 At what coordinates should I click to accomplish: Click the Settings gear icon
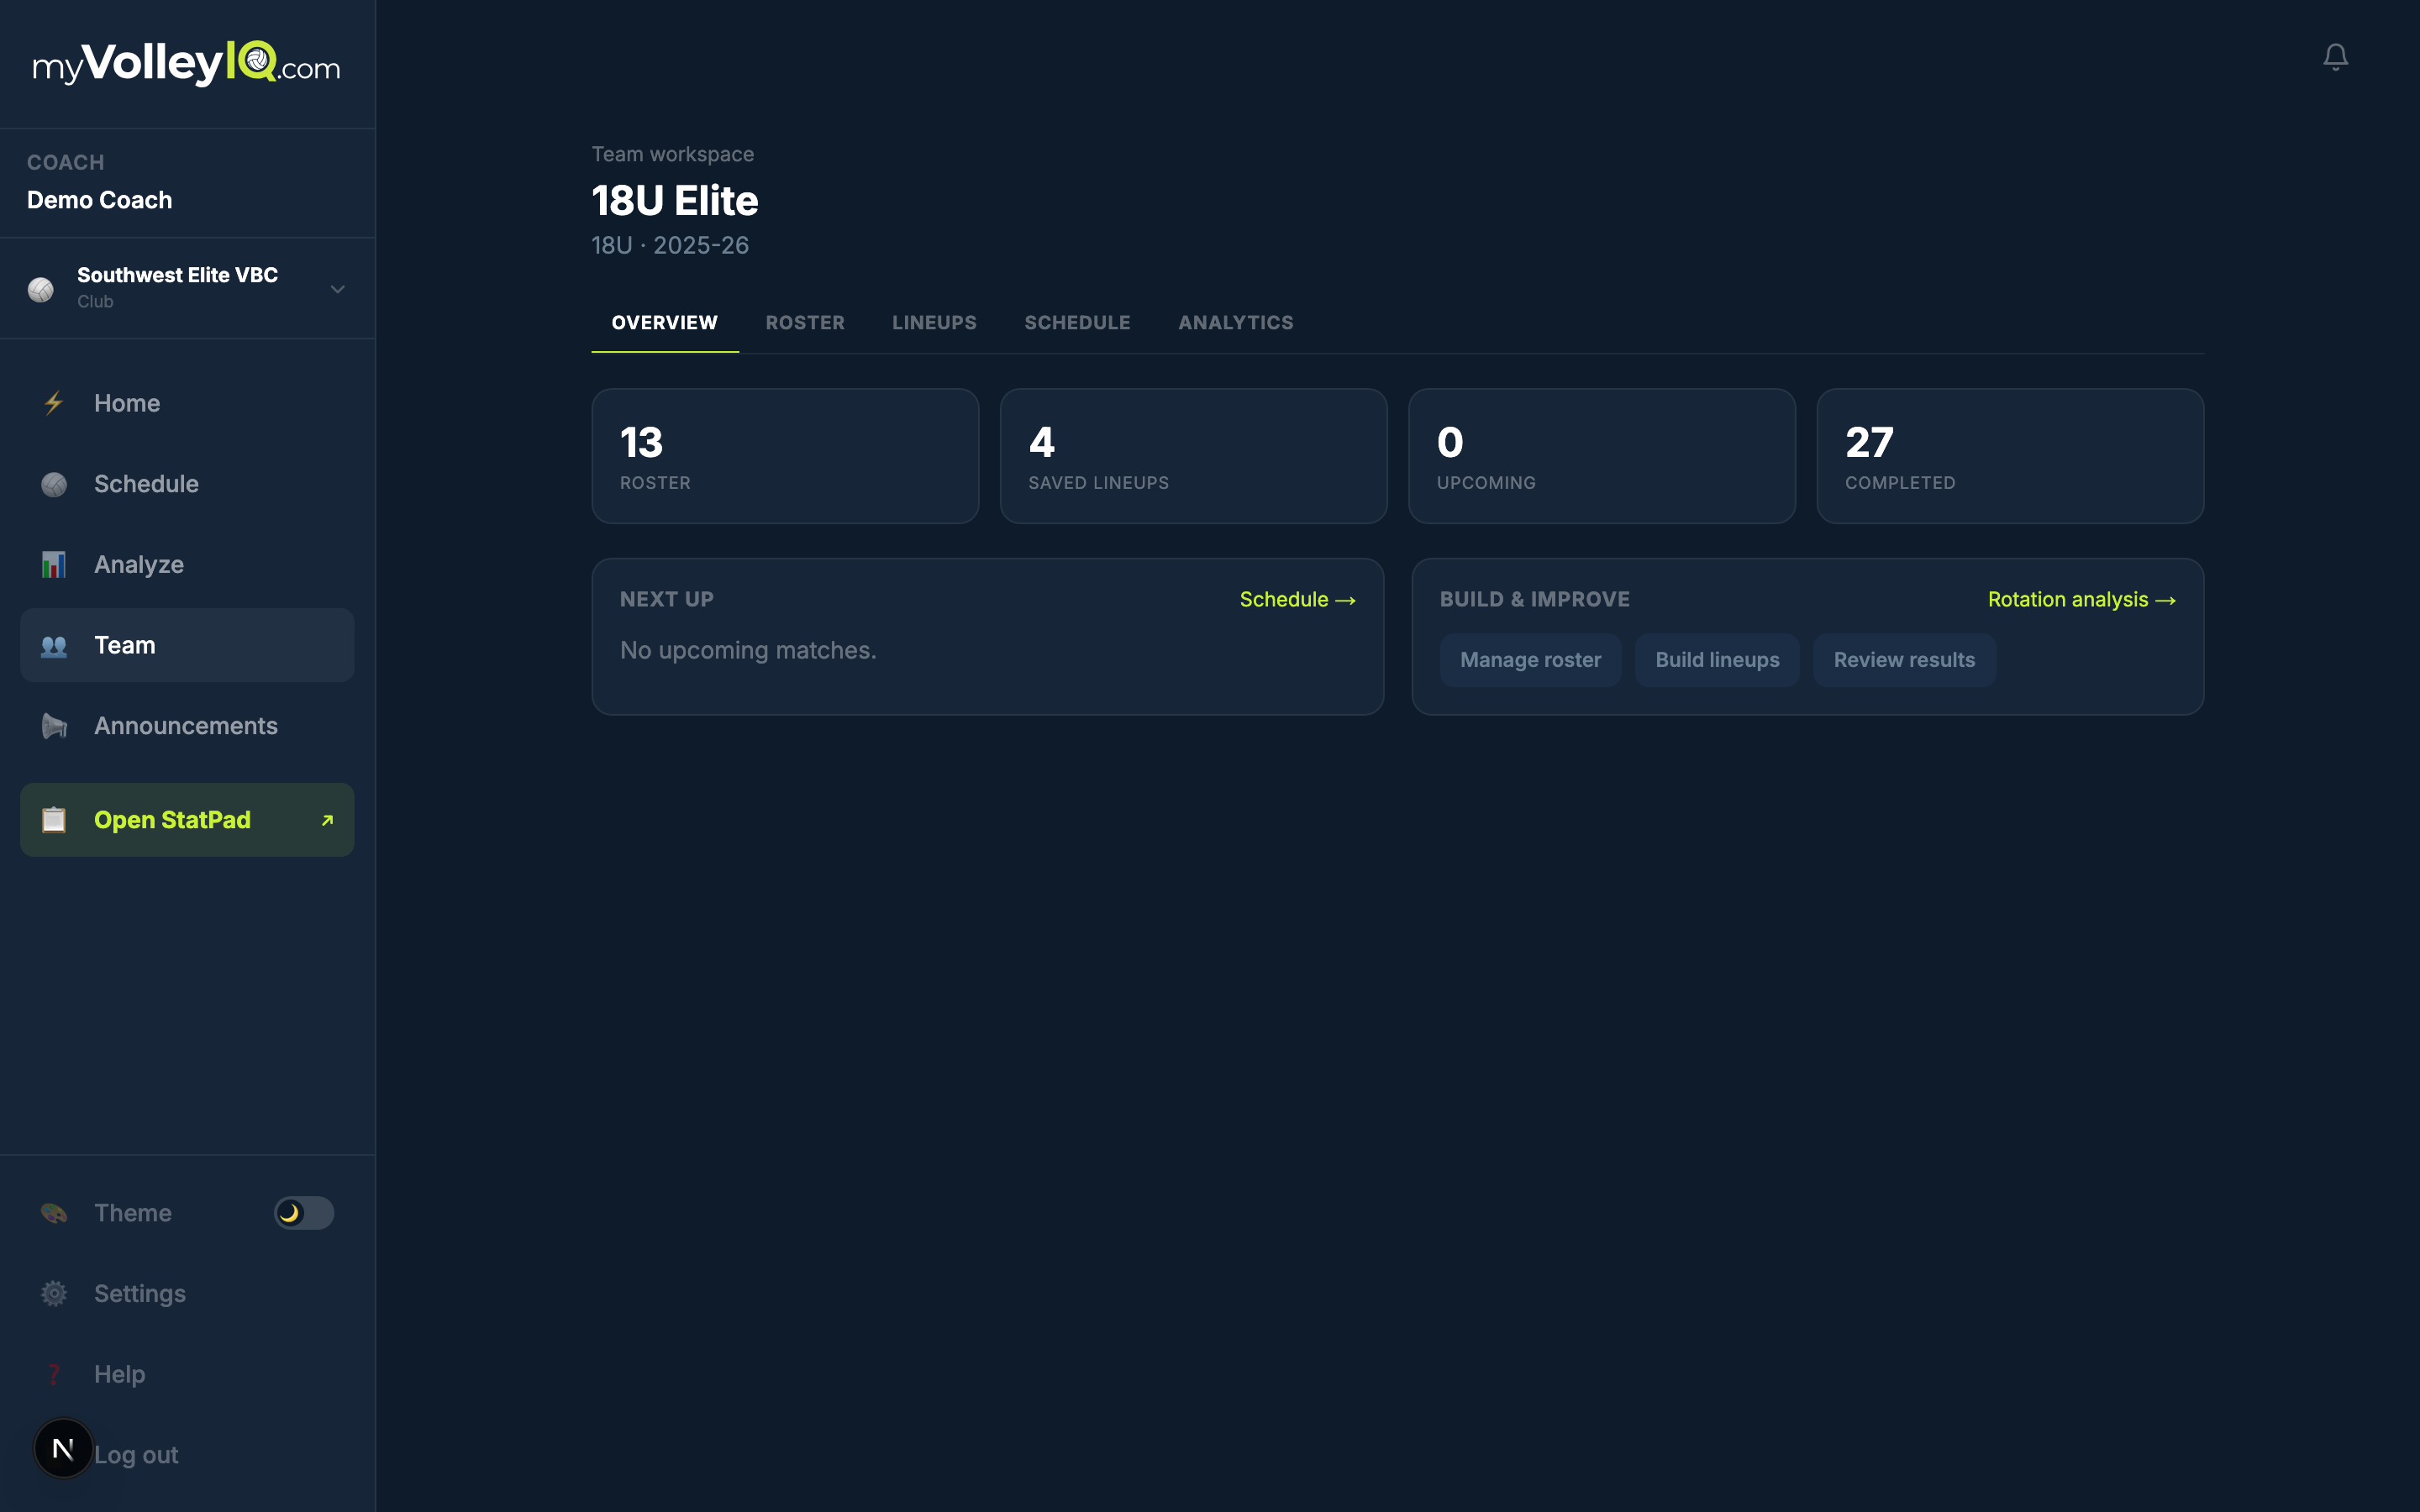pos(54,1294)
